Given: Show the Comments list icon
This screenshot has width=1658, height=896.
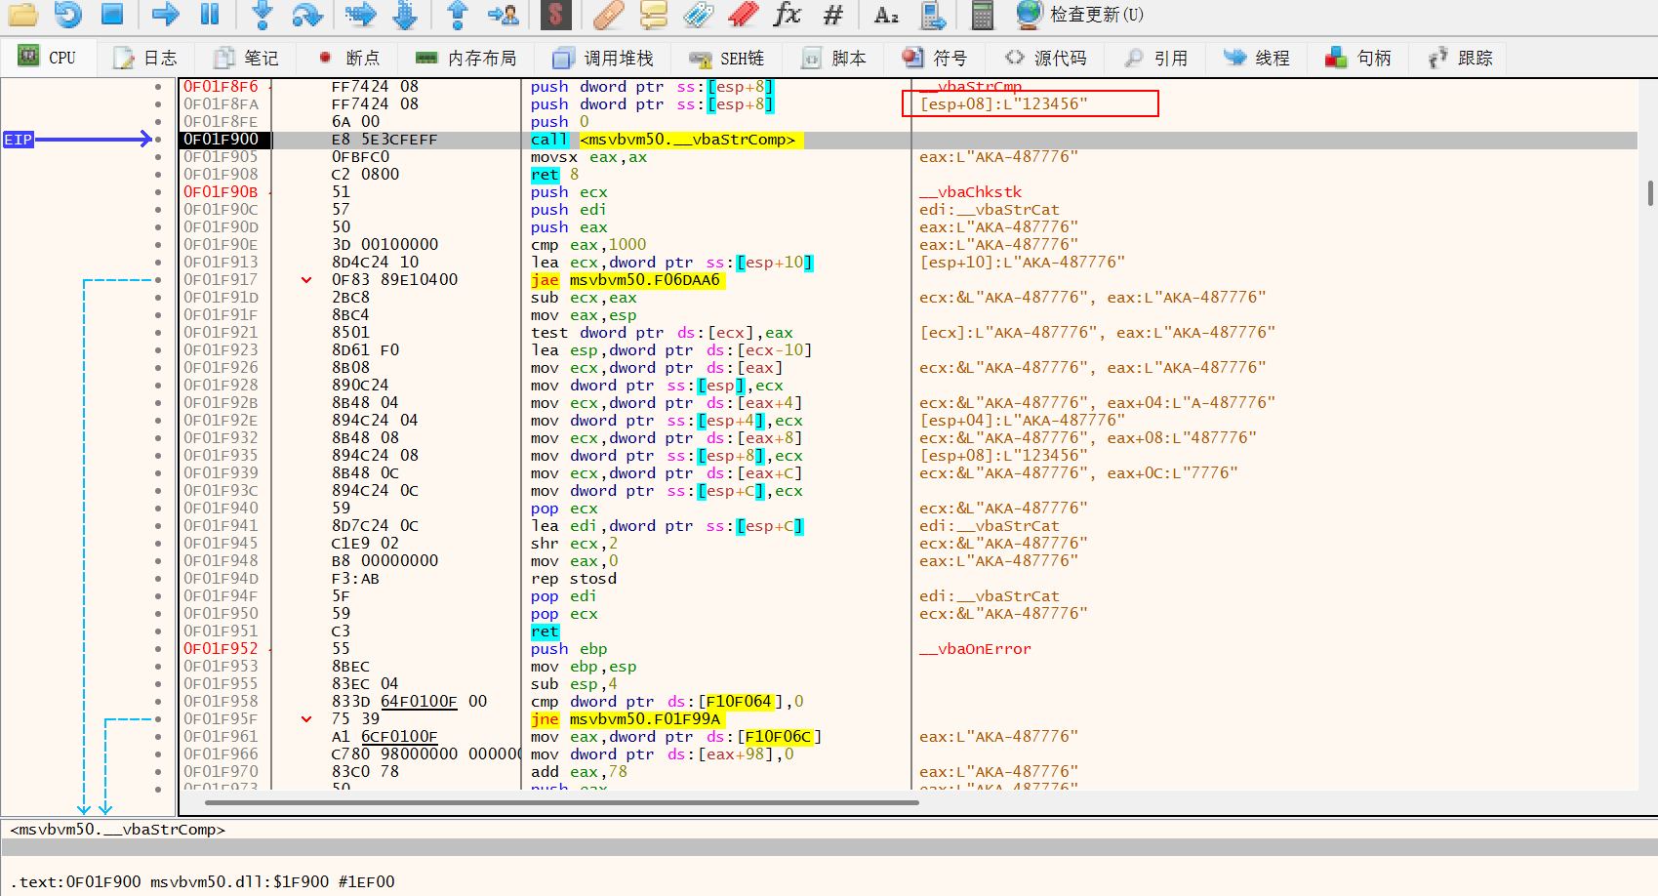Looking at the screenshot, I should click(x=653, y=14).
